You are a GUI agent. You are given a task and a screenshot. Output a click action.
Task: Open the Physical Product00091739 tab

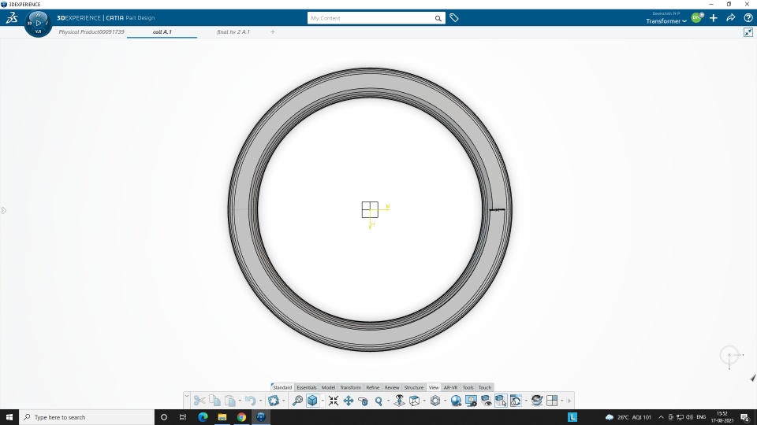click(91, 31)
